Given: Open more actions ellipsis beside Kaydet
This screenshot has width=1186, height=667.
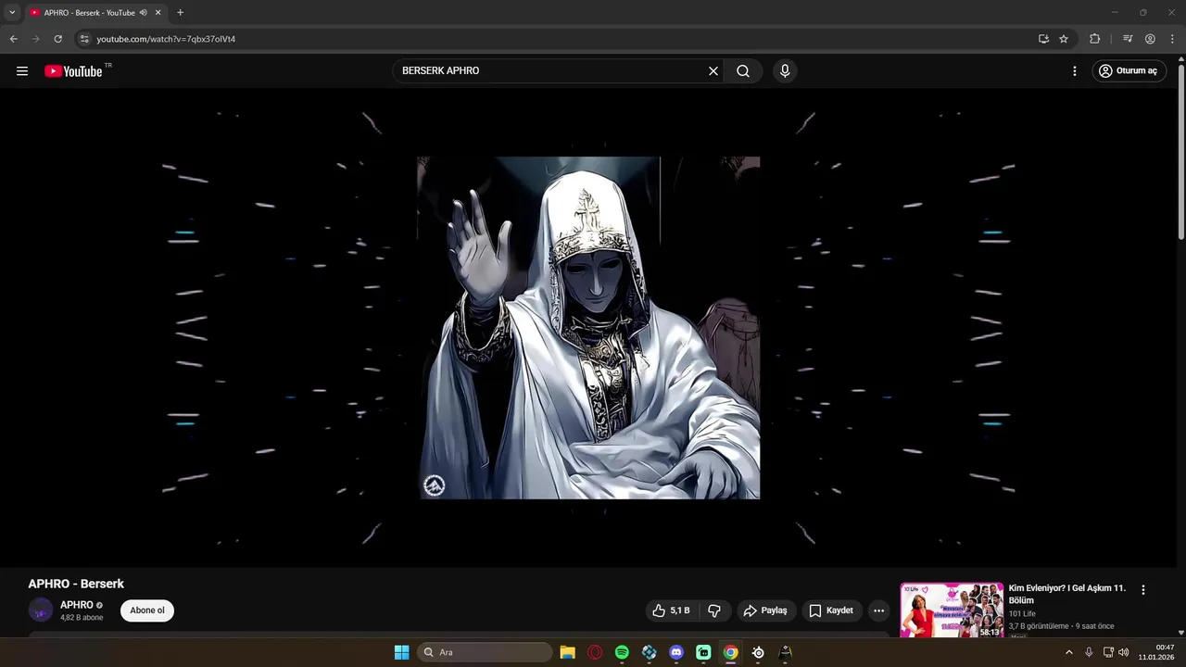Looking at the screenshot, I should [x=879, y=610].
